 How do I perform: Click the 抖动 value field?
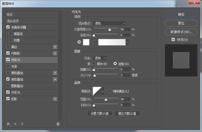click(x=125, y=105)
